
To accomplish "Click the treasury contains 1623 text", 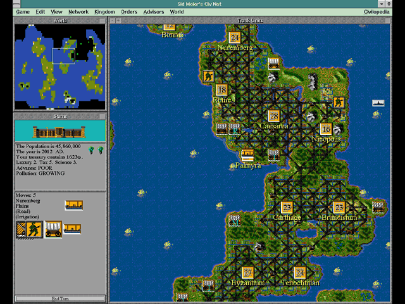I will (49, 157).
